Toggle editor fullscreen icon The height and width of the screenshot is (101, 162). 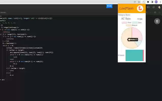[x=160, y=12]
